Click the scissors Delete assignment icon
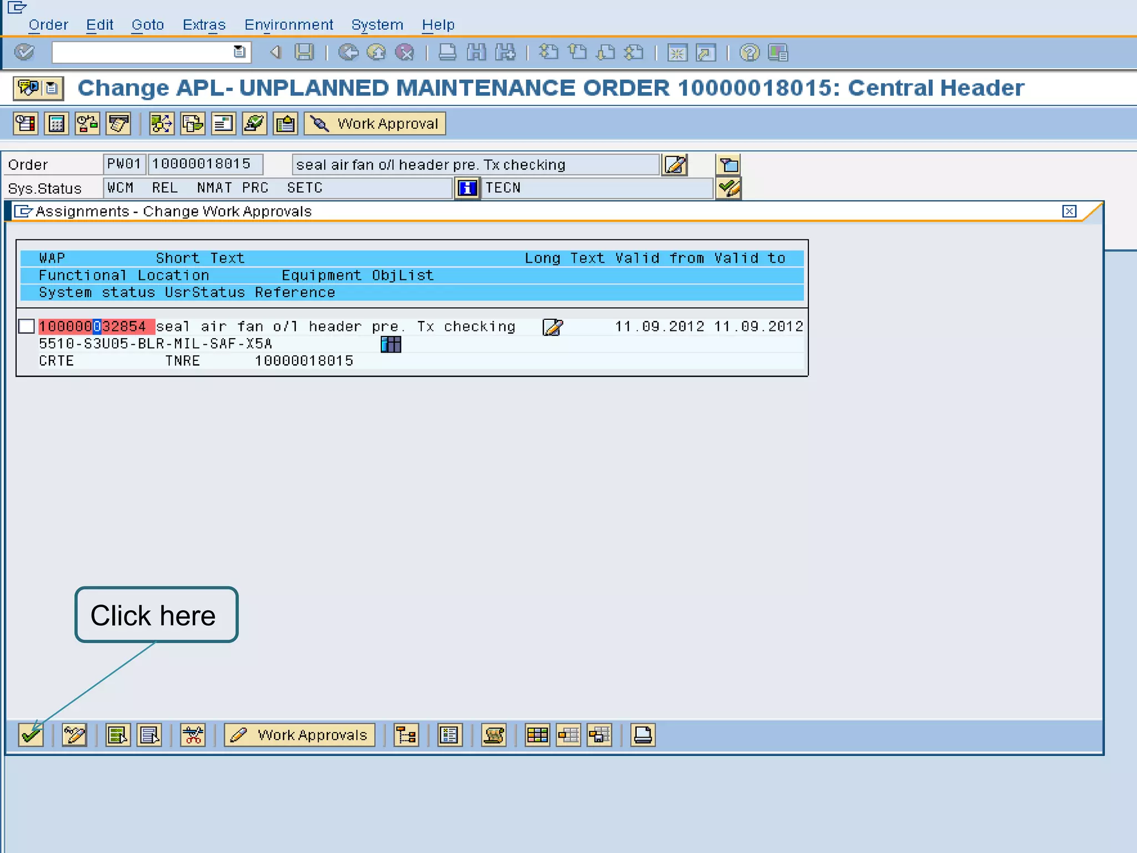Screen dimensions: 1137x853 (193, 735)
